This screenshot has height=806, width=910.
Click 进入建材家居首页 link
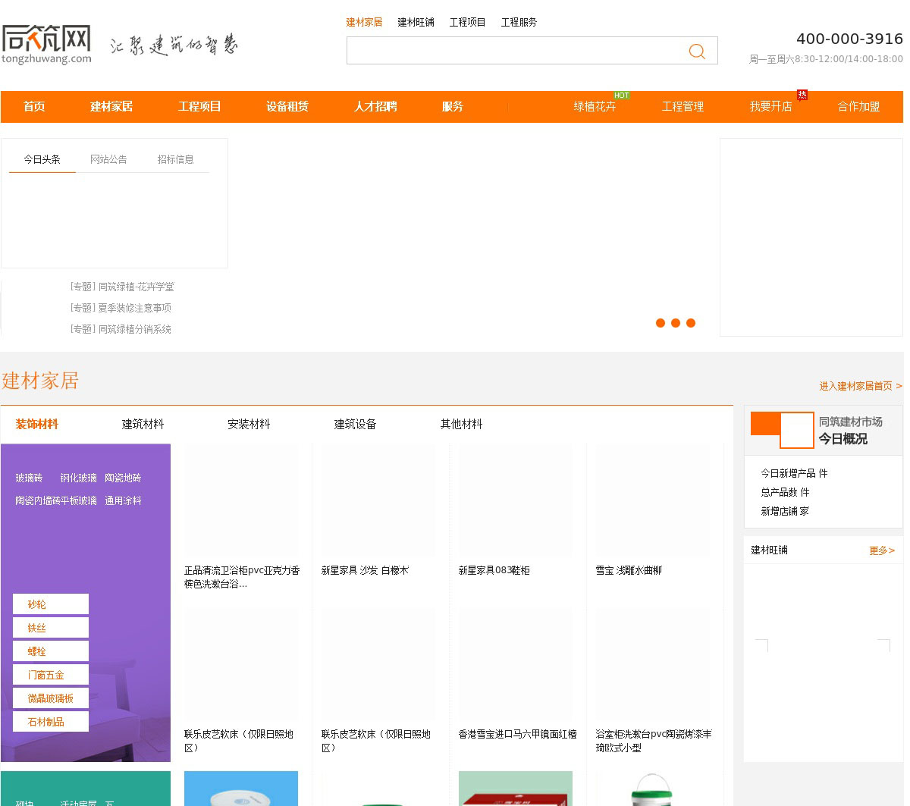(860, 386)
